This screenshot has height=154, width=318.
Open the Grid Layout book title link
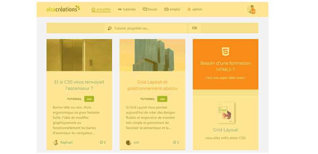coord(225,130)
